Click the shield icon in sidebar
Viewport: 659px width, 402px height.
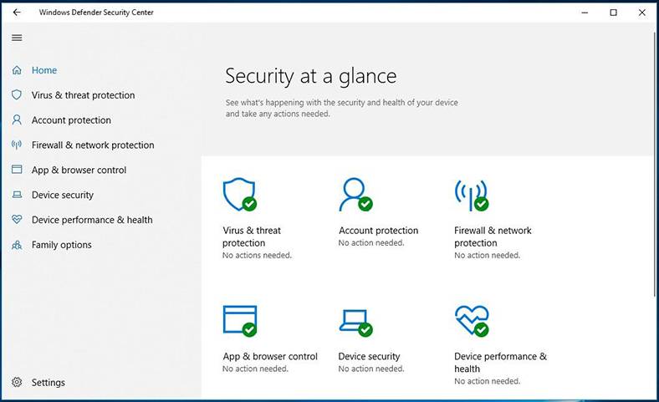pyautogui.click(x=17, y=95)
